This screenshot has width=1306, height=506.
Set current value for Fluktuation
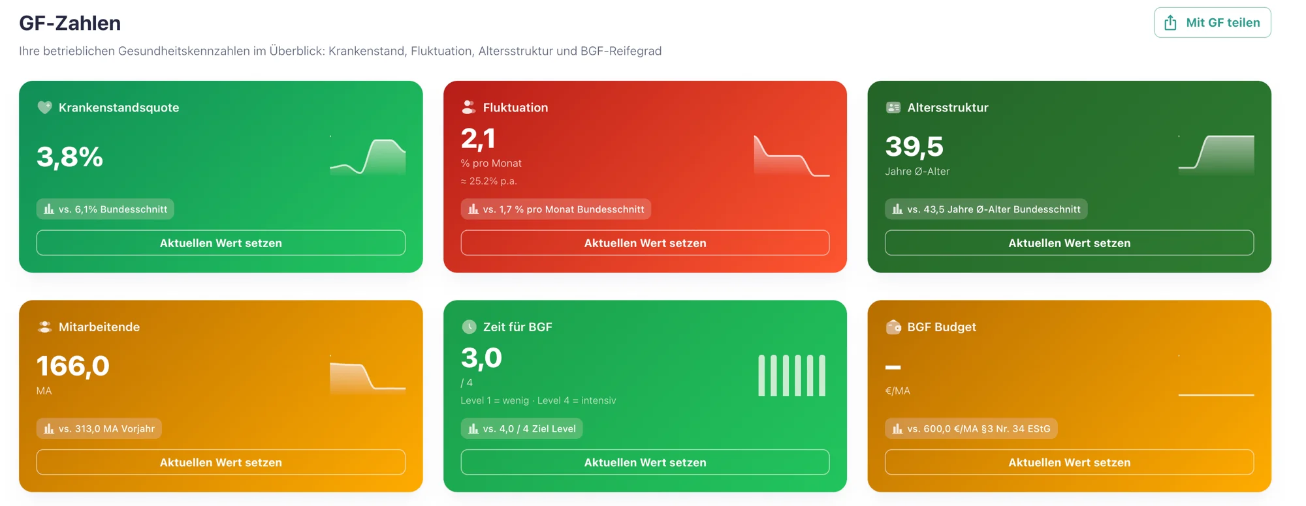click(x=645, y=243)
